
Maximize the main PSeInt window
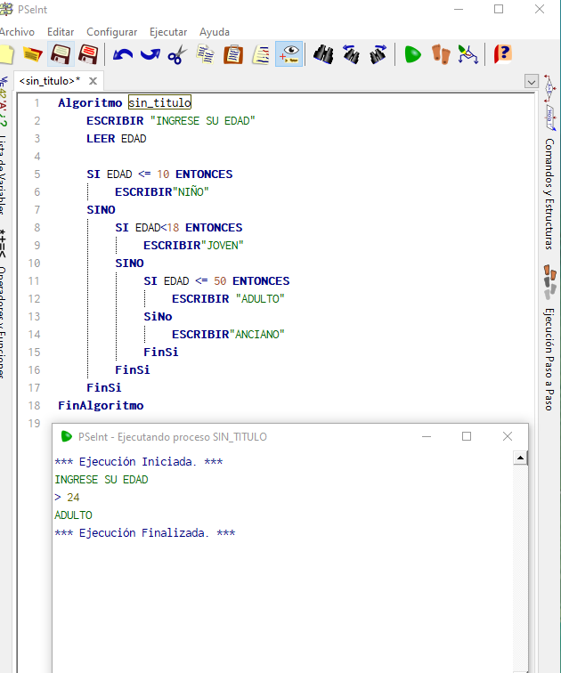(x=499, y=9)
